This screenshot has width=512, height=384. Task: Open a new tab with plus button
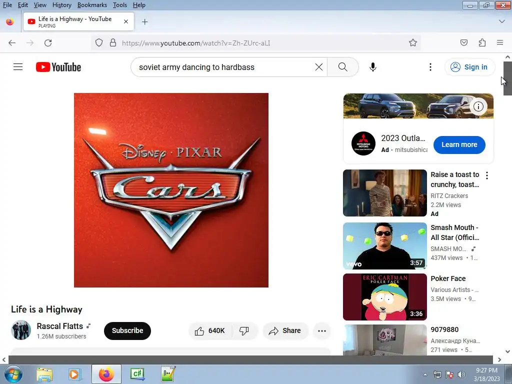coord(144,22)
